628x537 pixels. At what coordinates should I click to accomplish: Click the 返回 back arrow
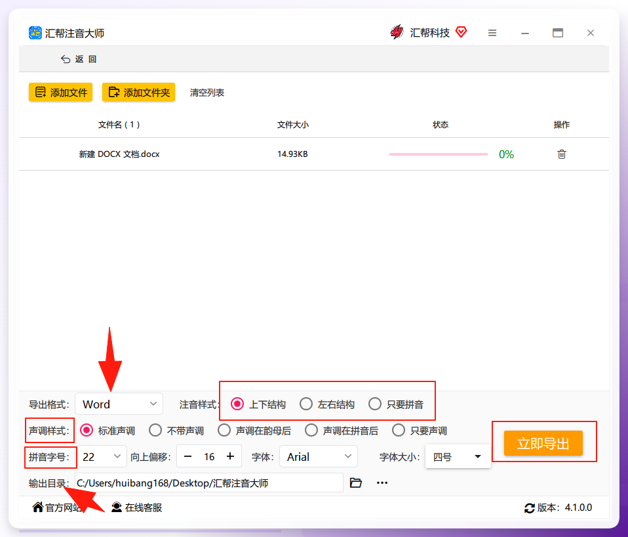coord(66,59)
